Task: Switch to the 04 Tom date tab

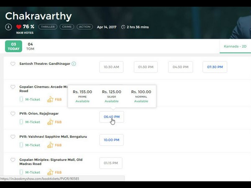Action: 30,46
